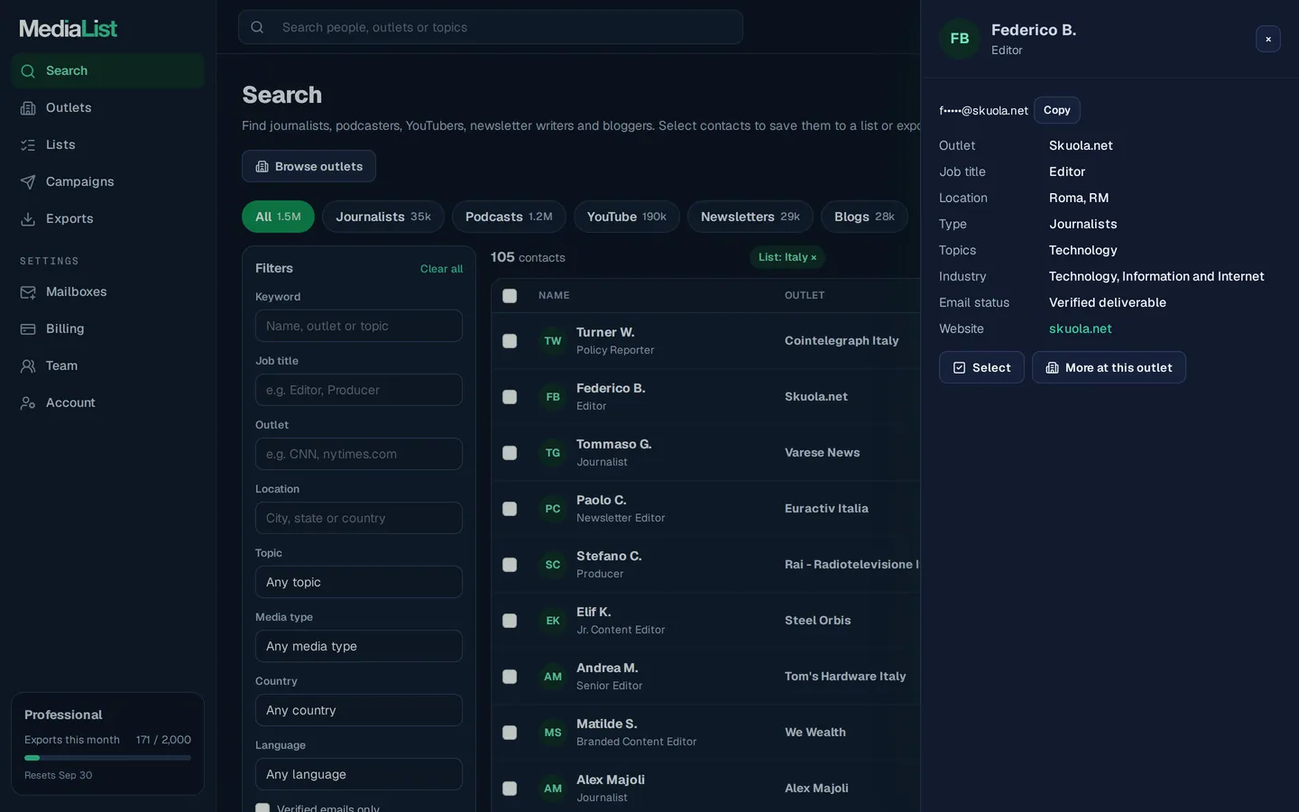Open the Topic dropdown
Viewport: 1299px width, 812px height.
[x=359, y=582]
